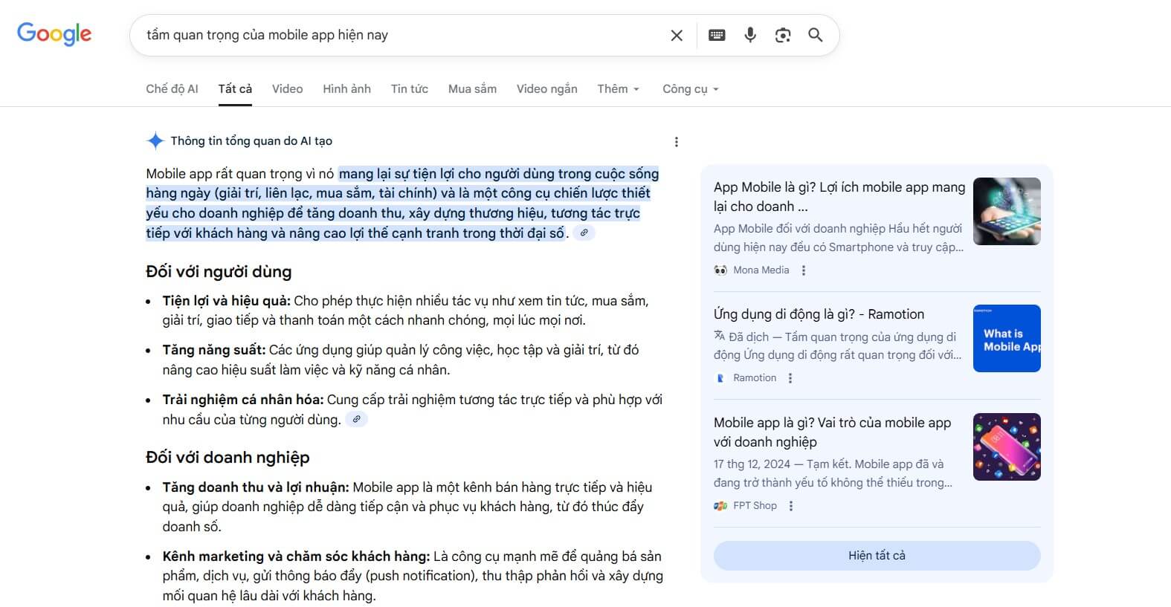Switch to the Hình ảnh tab
Image resolution: width=1171 pixels, height=607 pixels.
coord(346,89)
